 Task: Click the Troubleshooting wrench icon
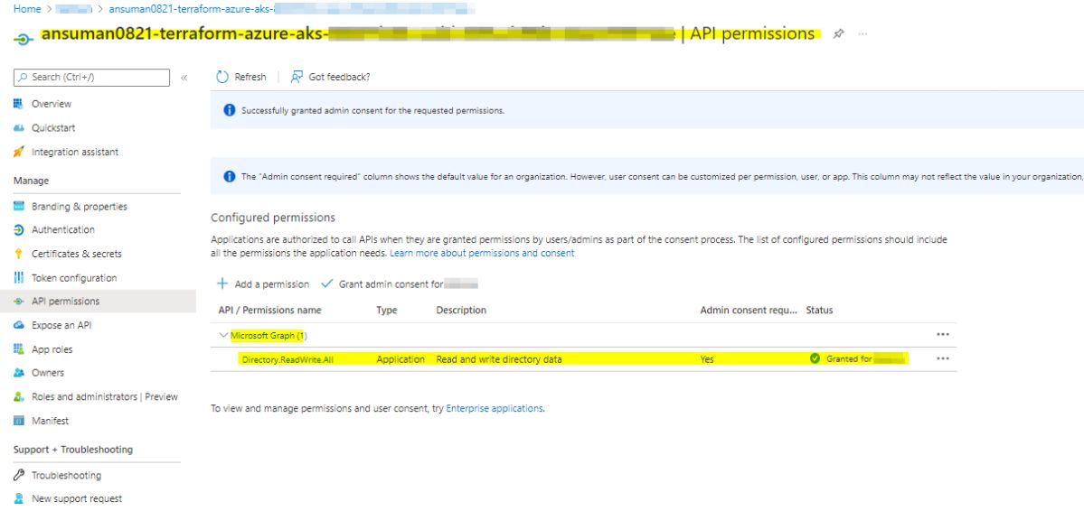(19, 475)
